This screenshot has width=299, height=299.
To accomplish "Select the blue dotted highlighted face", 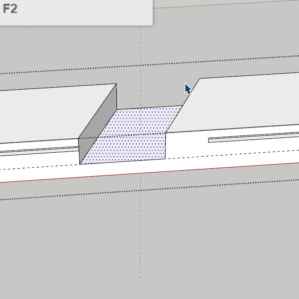I will point(132,135).
